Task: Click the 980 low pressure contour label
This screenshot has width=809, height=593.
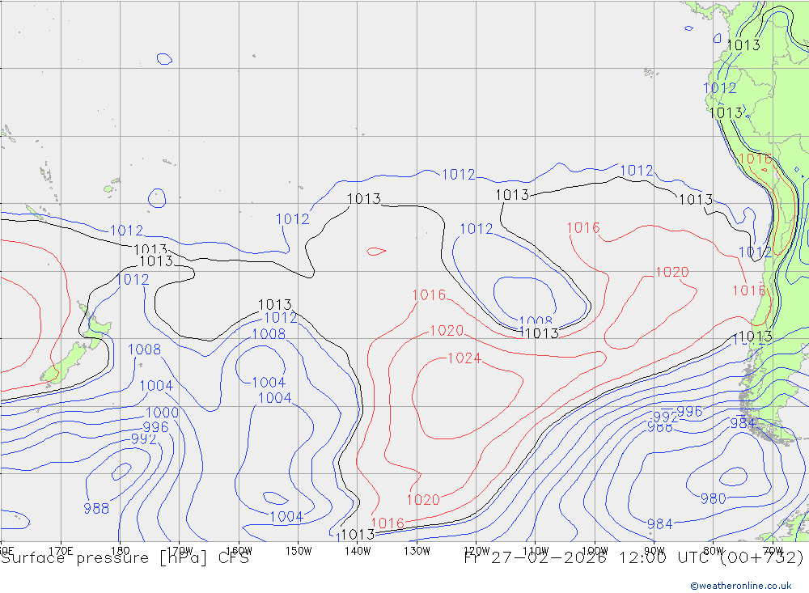Action: 713,499
